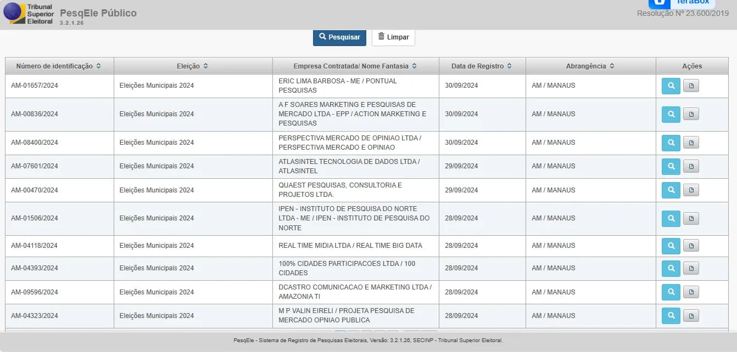Click magnifier icon for AM-01657/2024 row

671,86
